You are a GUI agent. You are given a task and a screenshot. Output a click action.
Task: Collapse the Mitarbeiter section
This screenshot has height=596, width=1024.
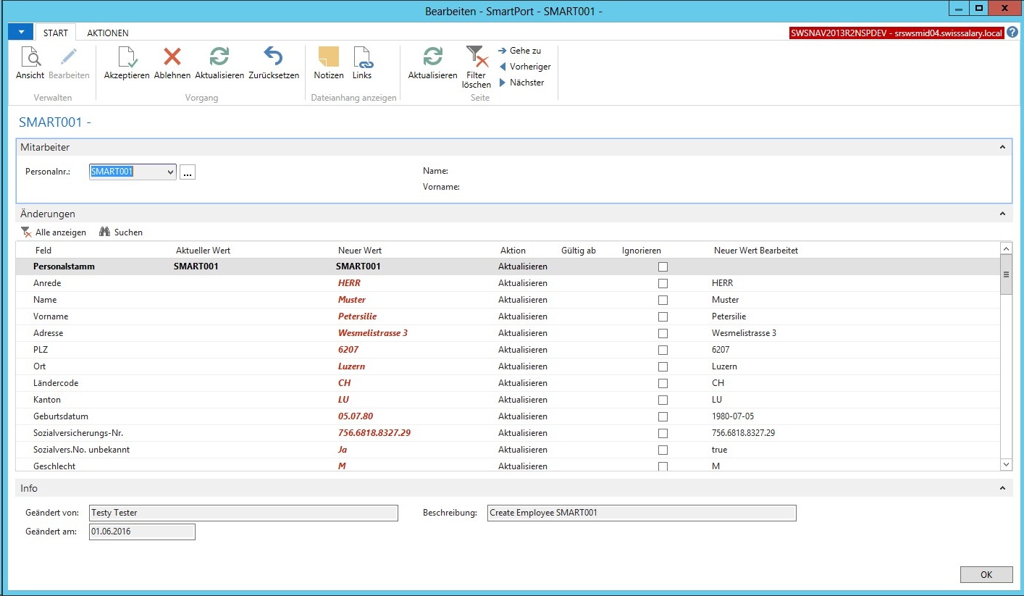pos(1002,148)
